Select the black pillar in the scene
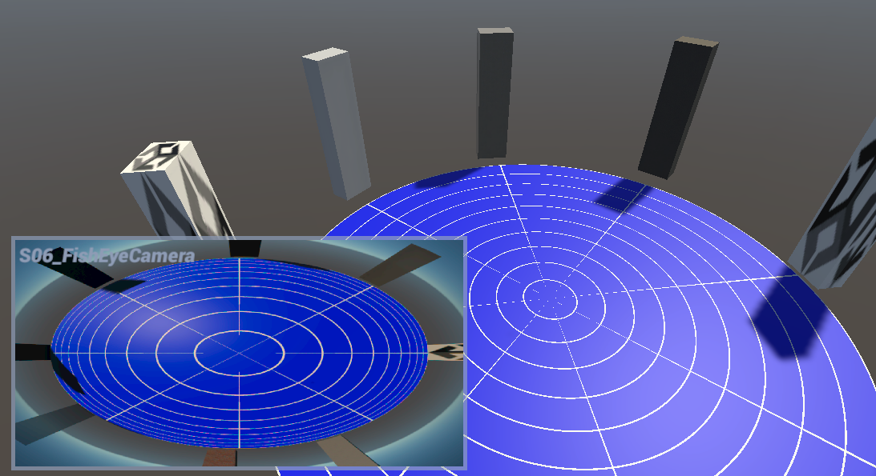 pos(677,107)
